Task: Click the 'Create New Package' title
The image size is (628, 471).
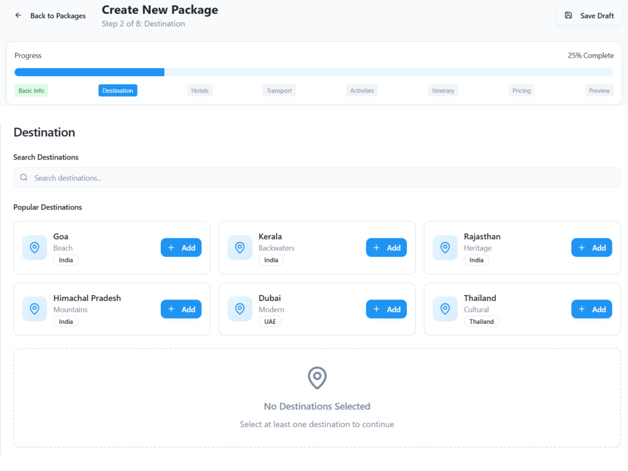Action: (x=160, y=9)
